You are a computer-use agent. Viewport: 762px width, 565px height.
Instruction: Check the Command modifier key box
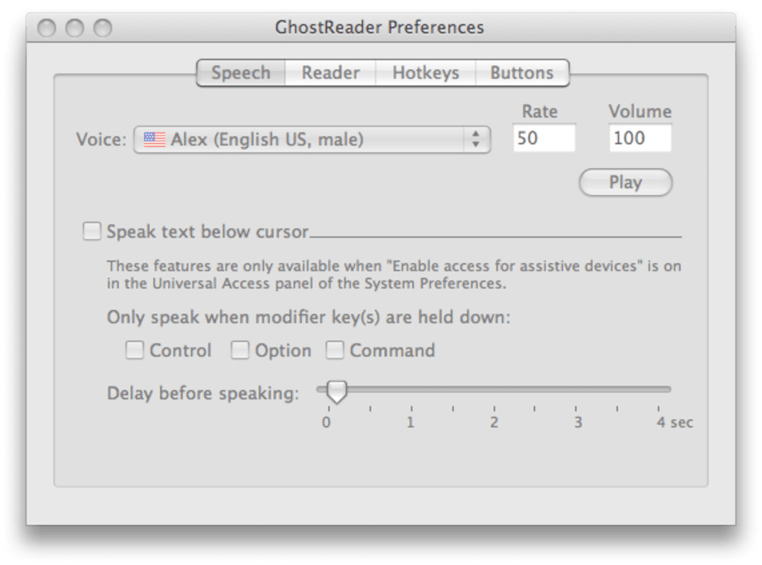coord(335,351)
